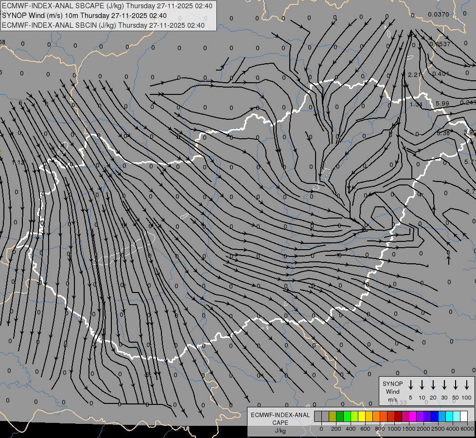This screenshot has height=438, width=476.
Task: Click the 30 m/s wind arrow in the legend
Action: 444,385
